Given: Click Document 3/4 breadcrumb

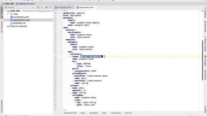Looking at the screenshot, I should [70, 113].
